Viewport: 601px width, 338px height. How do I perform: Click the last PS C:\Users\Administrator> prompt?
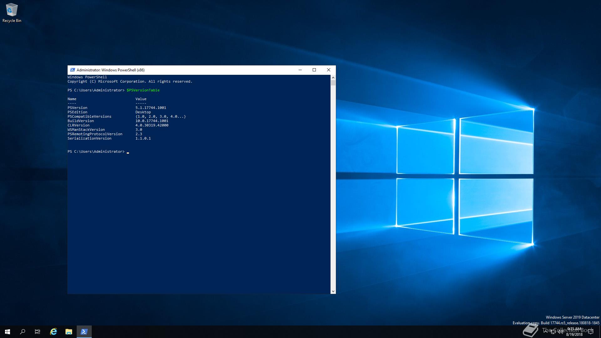[96, 151]
